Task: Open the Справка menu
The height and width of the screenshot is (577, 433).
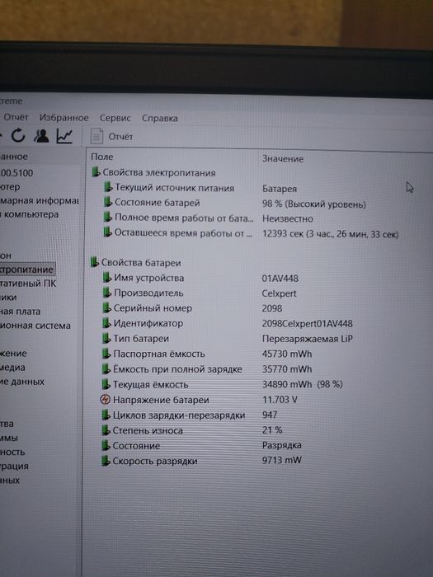Action: (160, 119)
